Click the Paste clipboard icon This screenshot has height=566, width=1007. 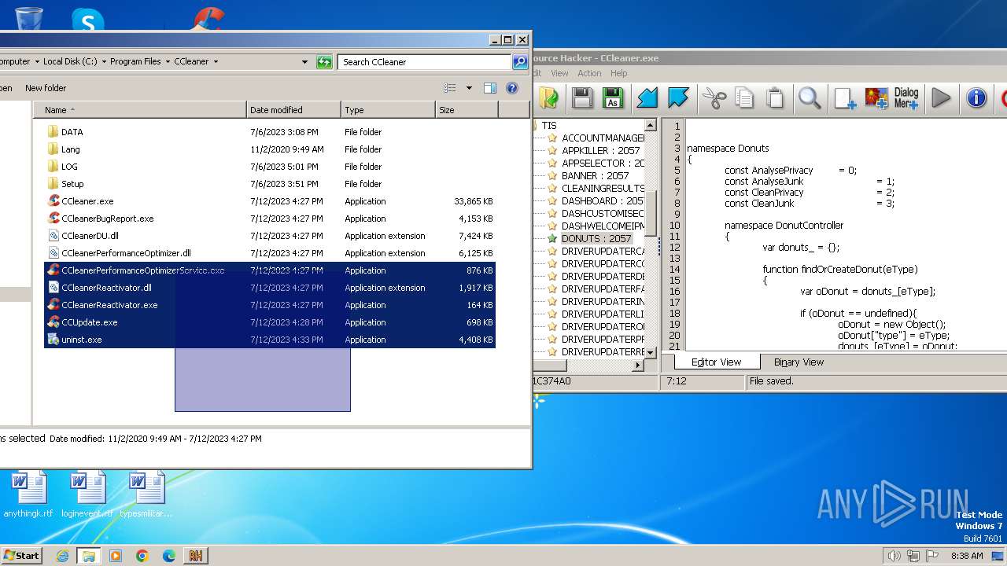[x=775, y=97]
